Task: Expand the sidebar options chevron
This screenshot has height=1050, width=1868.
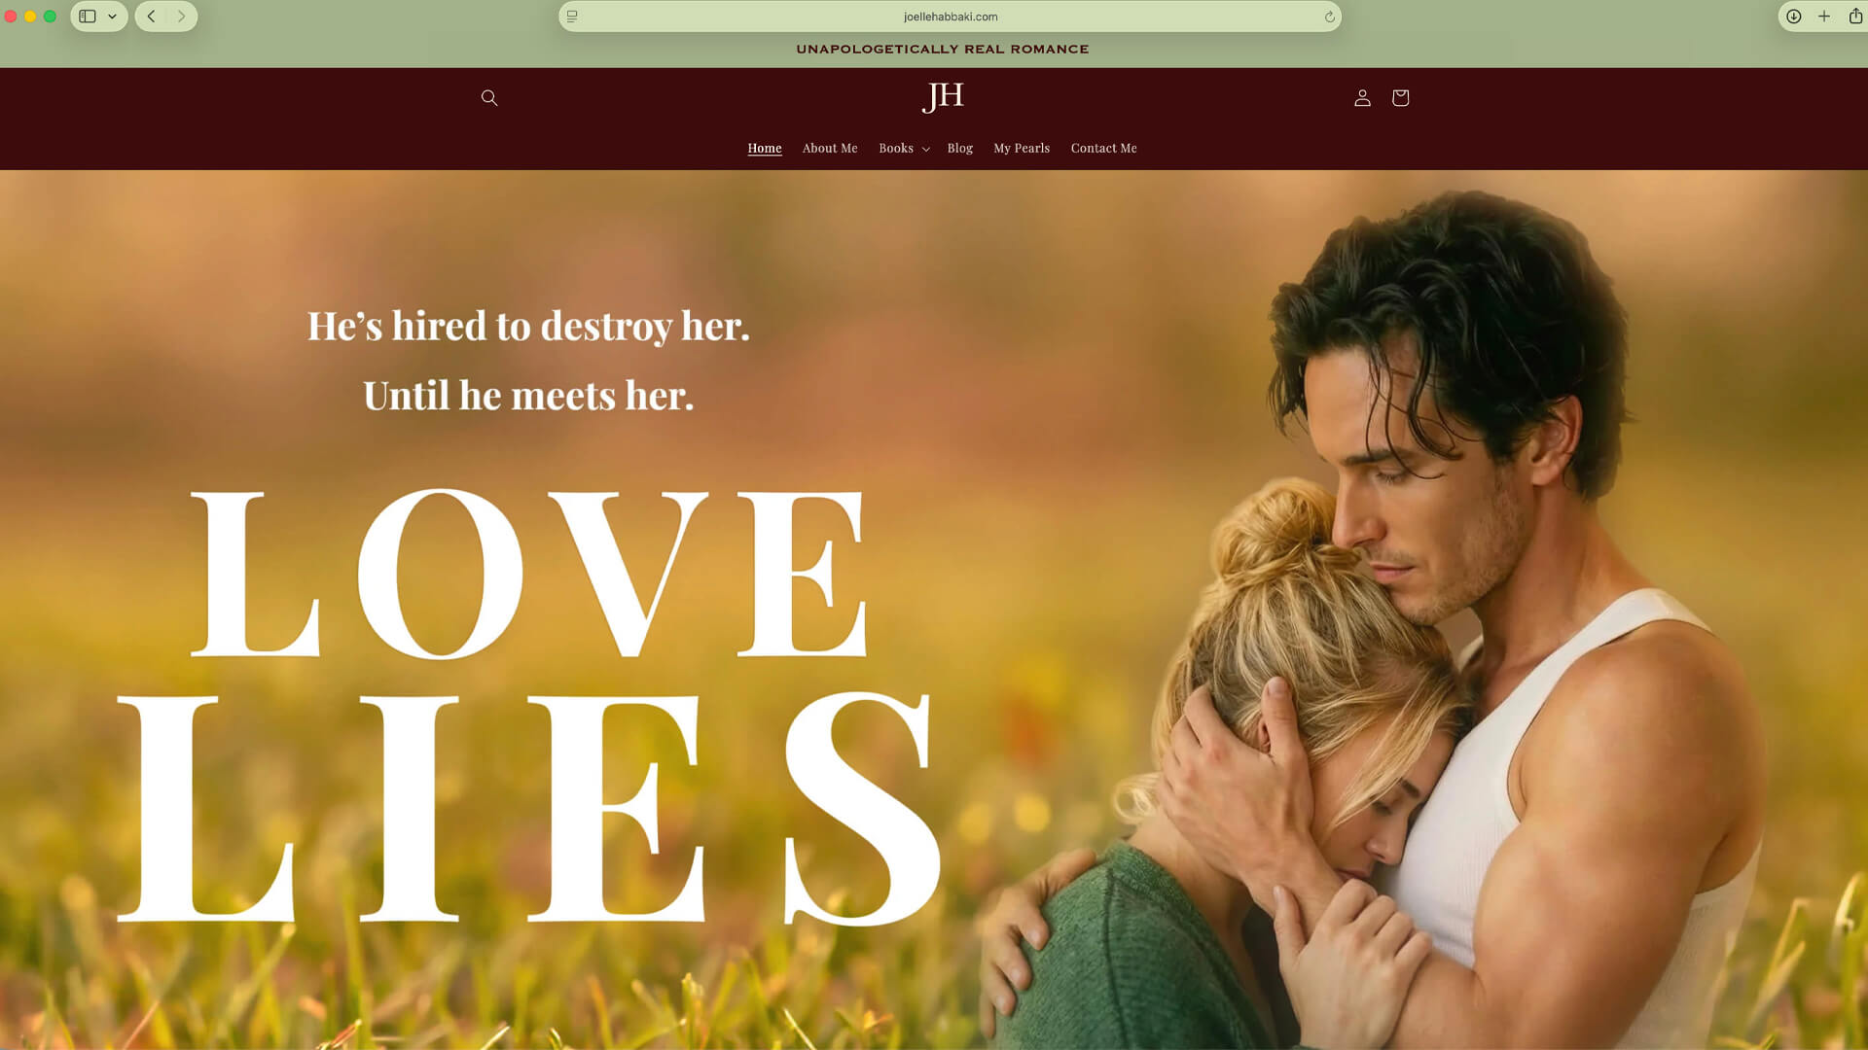Action: pos(113,17)
